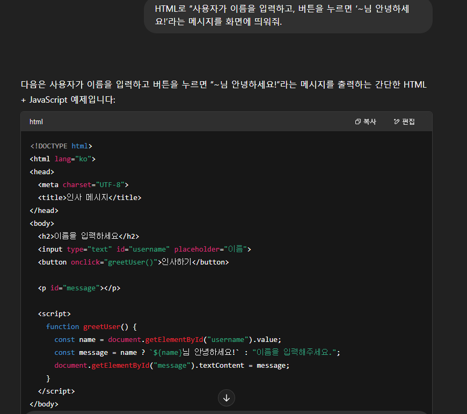Click the closing '</body>' tag line

click(44, 404)
